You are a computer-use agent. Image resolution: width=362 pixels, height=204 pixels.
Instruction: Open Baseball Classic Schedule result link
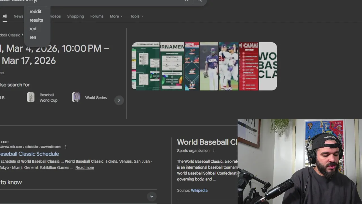29,154
